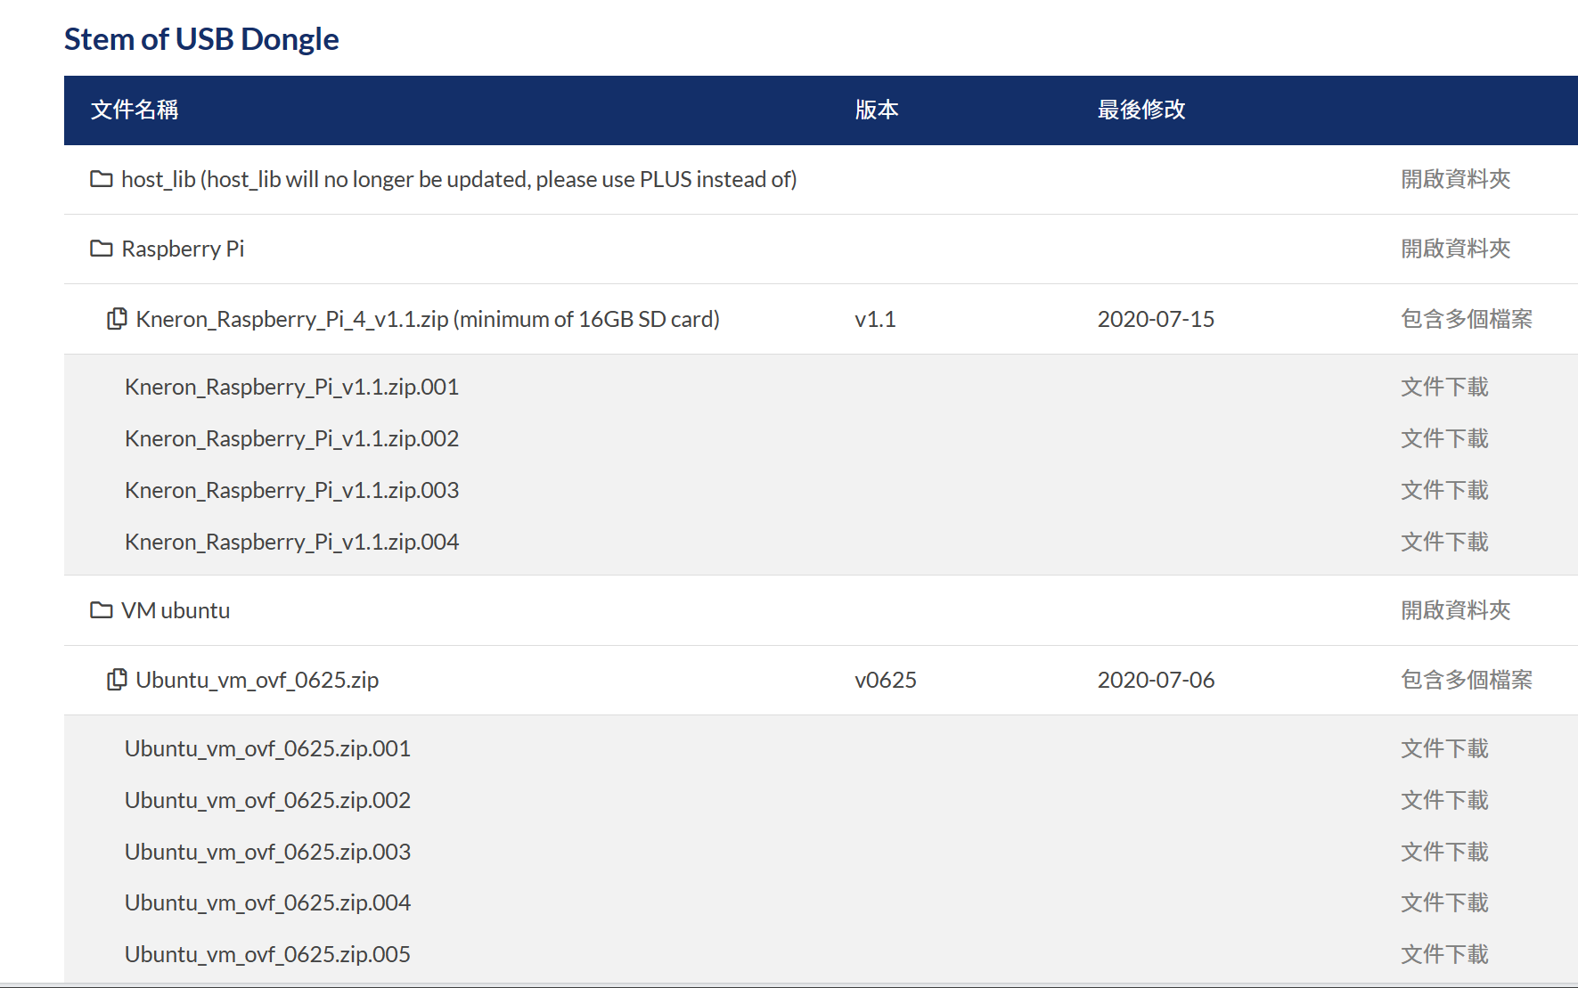The height and width of the screenshot is (988, 1578).
Task: Select the host_lib folder name text
Action: click(x=459, y=179)
